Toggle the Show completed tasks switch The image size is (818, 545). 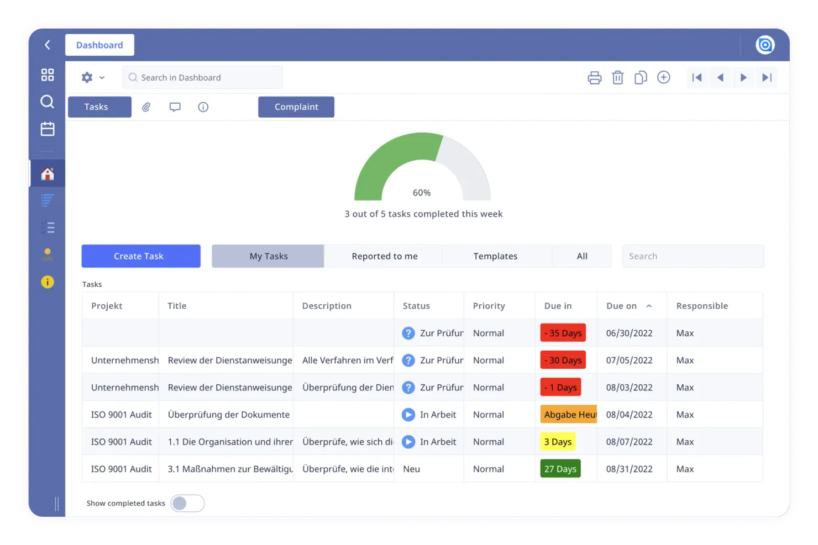(x=187, y=503)
